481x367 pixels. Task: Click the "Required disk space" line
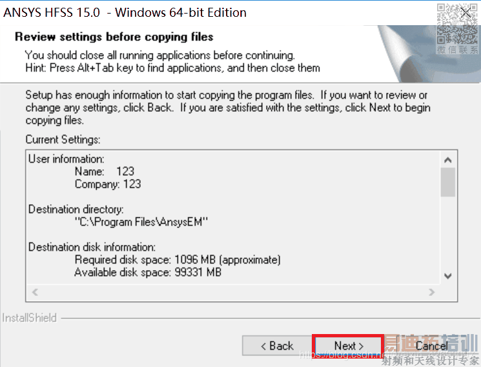click(178, 260)
